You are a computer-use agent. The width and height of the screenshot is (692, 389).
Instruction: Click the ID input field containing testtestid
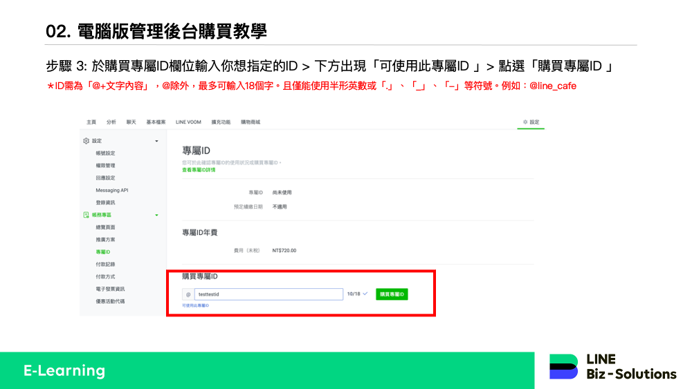pos(268,294)
